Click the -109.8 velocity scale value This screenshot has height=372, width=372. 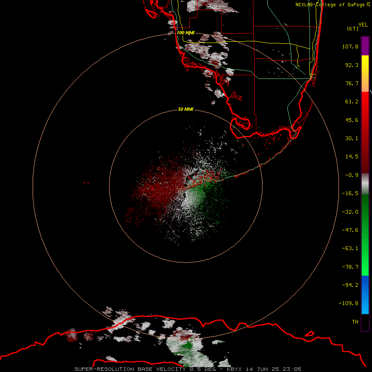tap(348, 303)
